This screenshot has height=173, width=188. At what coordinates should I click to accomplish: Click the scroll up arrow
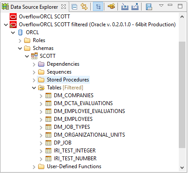182,17
